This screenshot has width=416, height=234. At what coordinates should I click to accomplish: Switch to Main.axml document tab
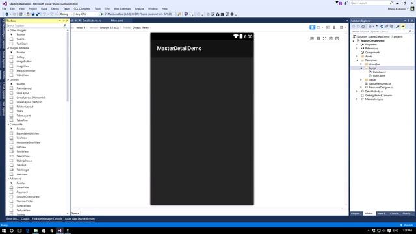pyautogui.click(x=117, y=21)
